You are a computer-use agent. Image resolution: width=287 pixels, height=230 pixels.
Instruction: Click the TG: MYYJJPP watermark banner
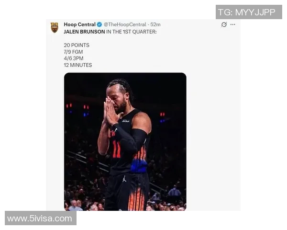(x=249, y=12)
